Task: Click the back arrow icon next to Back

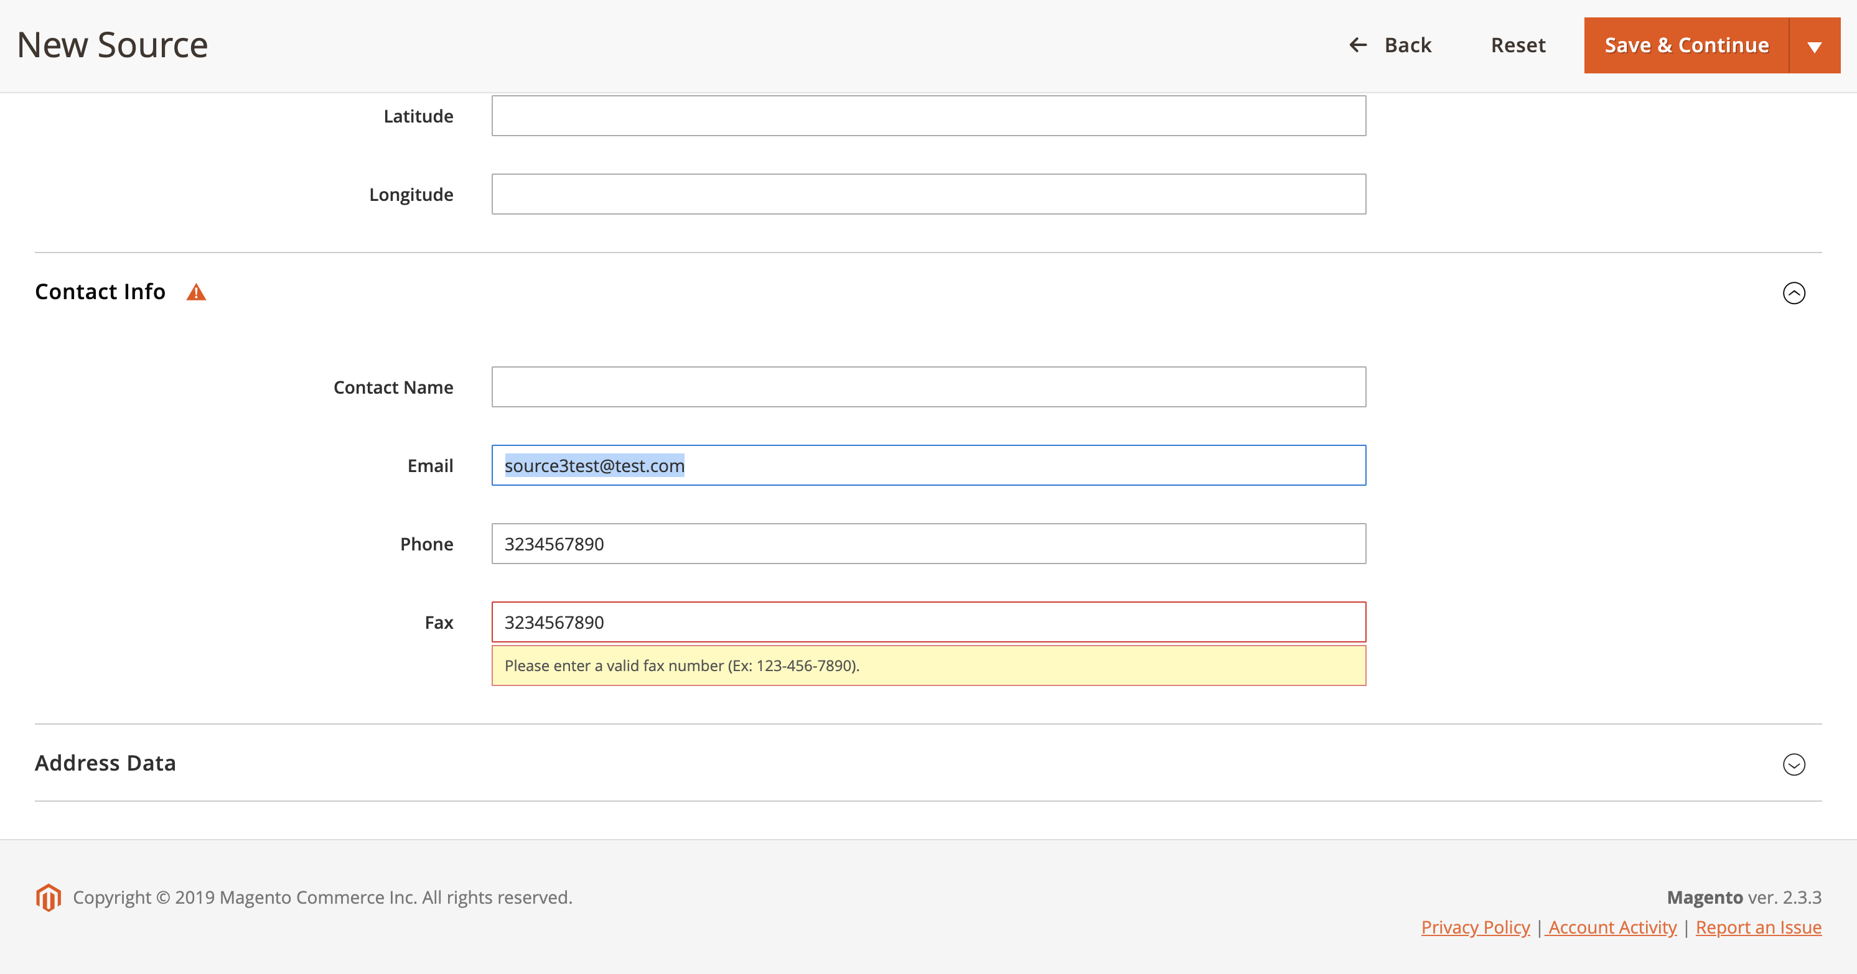Action: coord(1358,45)
